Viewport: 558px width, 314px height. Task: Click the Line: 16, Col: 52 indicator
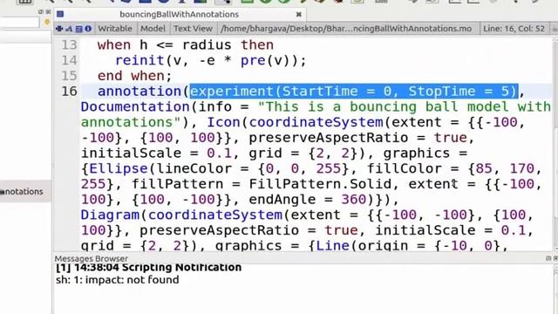pyautogui.click(x=514, y=29)
